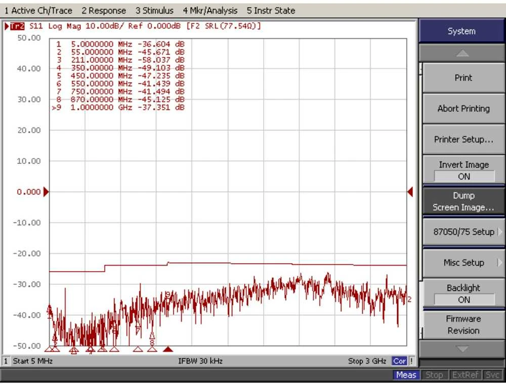Open the Mkr/Analysis menu

(x=210, y=11)
